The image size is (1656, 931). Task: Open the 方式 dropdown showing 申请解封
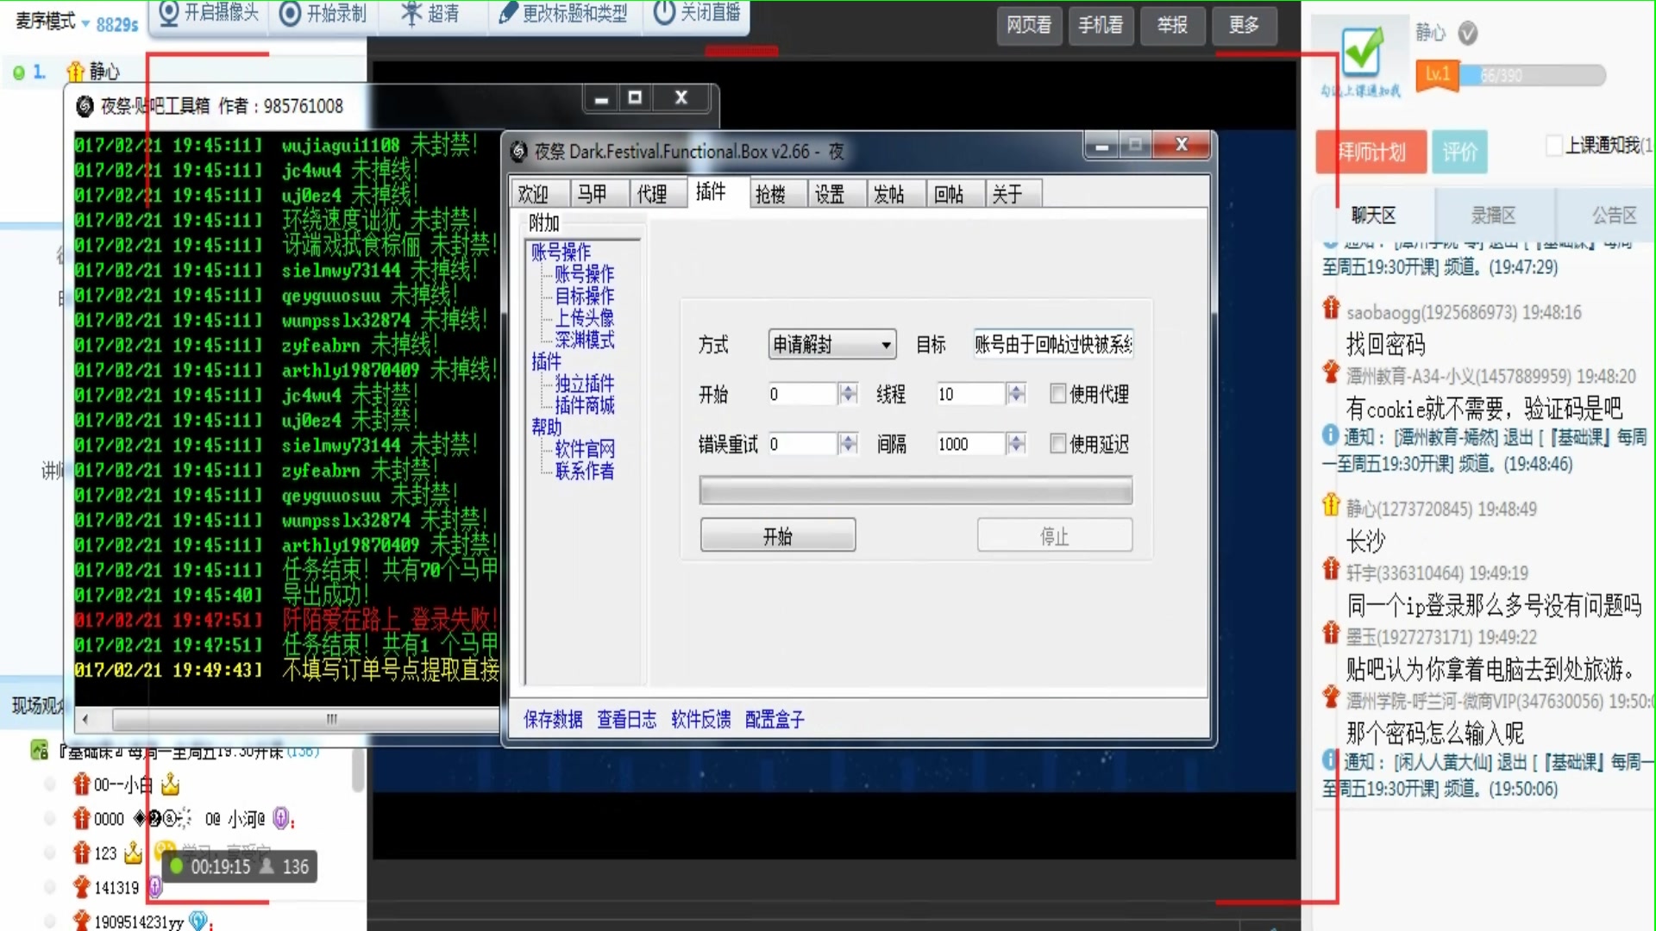831,345
